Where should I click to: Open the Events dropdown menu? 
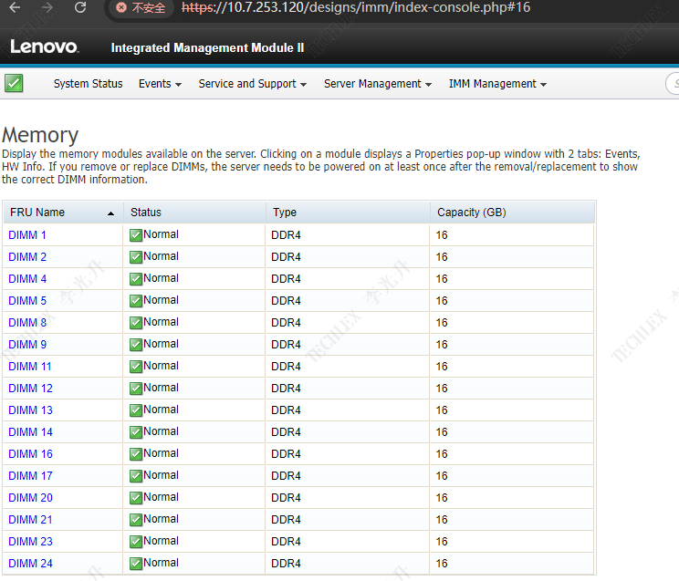coord(160,84)
